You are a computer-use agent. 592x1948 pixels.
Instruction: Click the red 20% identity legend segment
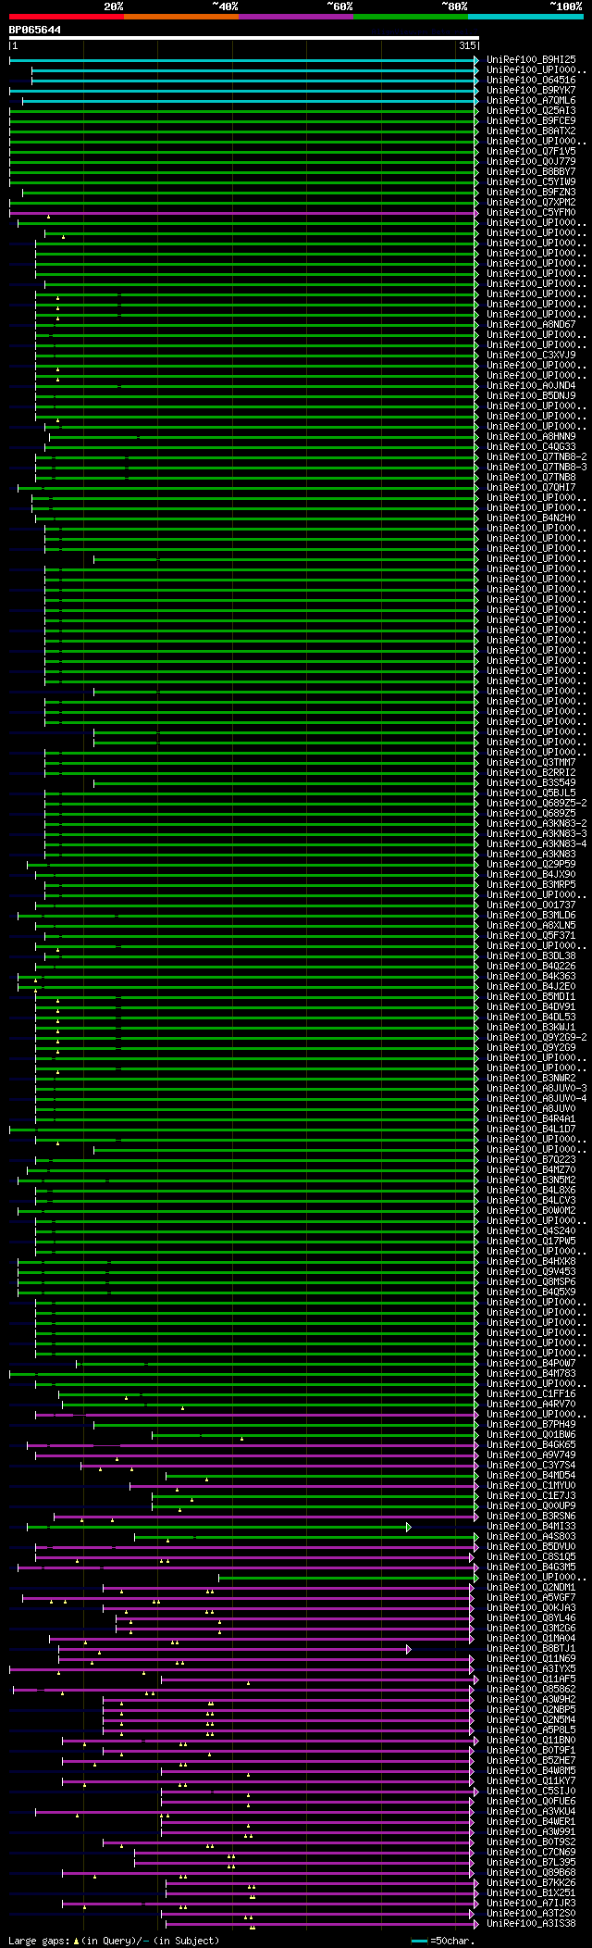coord(66,17)
